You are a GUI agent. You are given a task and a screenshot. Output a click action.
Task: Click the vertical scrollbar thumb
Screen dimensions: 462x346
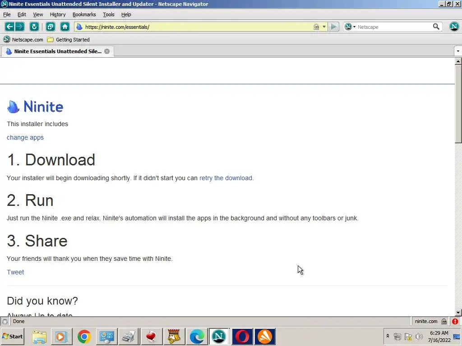pos(458,104)
